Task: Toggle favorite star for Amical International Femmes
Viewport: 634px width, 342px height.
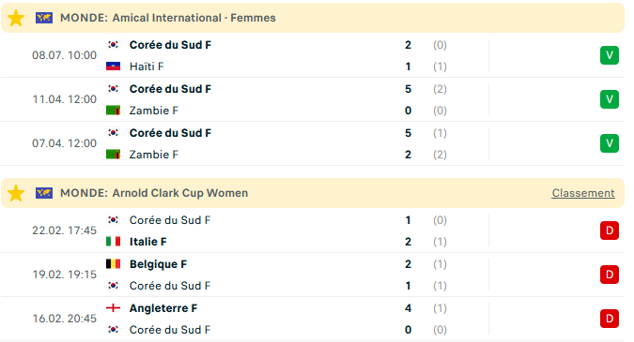Action: (16, 18)
